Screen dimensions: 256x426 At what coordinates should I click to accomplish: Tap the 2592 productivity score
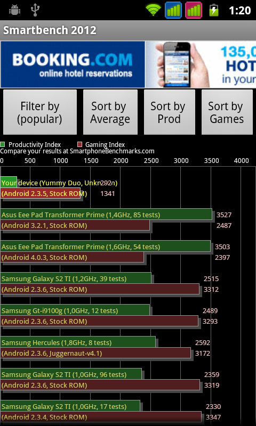(203, 343)
